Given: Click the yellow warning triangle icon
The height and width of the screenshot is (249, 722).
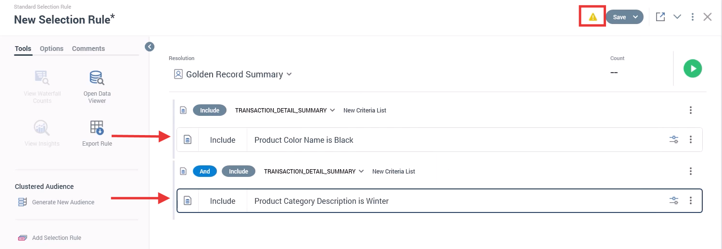Looking at the screenshot, I should point(593,17).
